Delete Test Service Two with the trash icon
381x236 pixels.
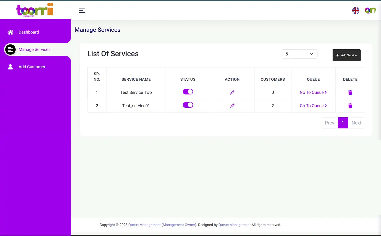[350, 93]
